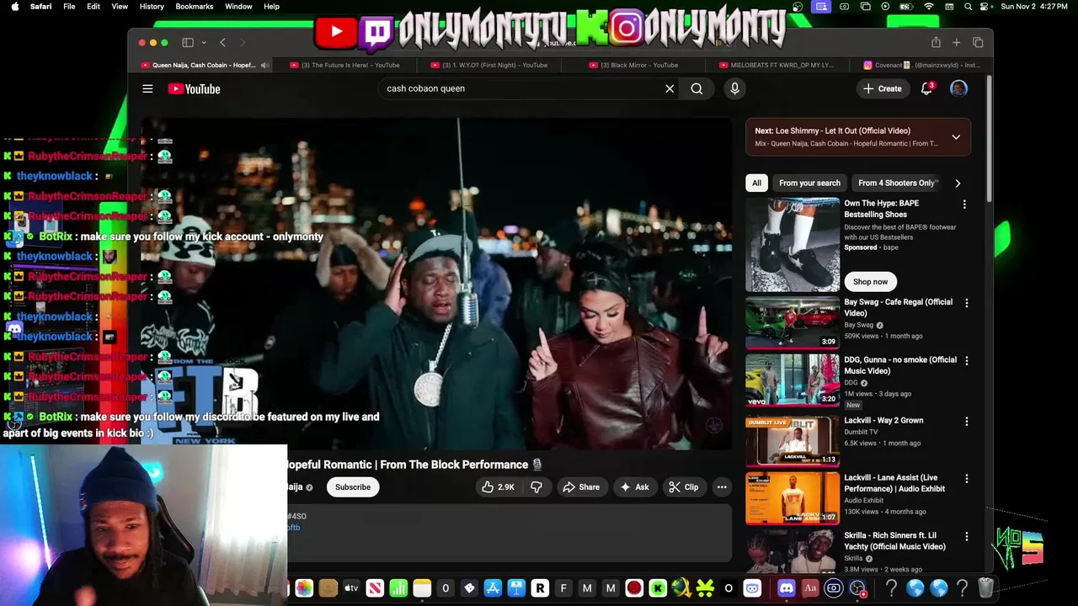Go to the YouTube home logo

pos(194,88)
